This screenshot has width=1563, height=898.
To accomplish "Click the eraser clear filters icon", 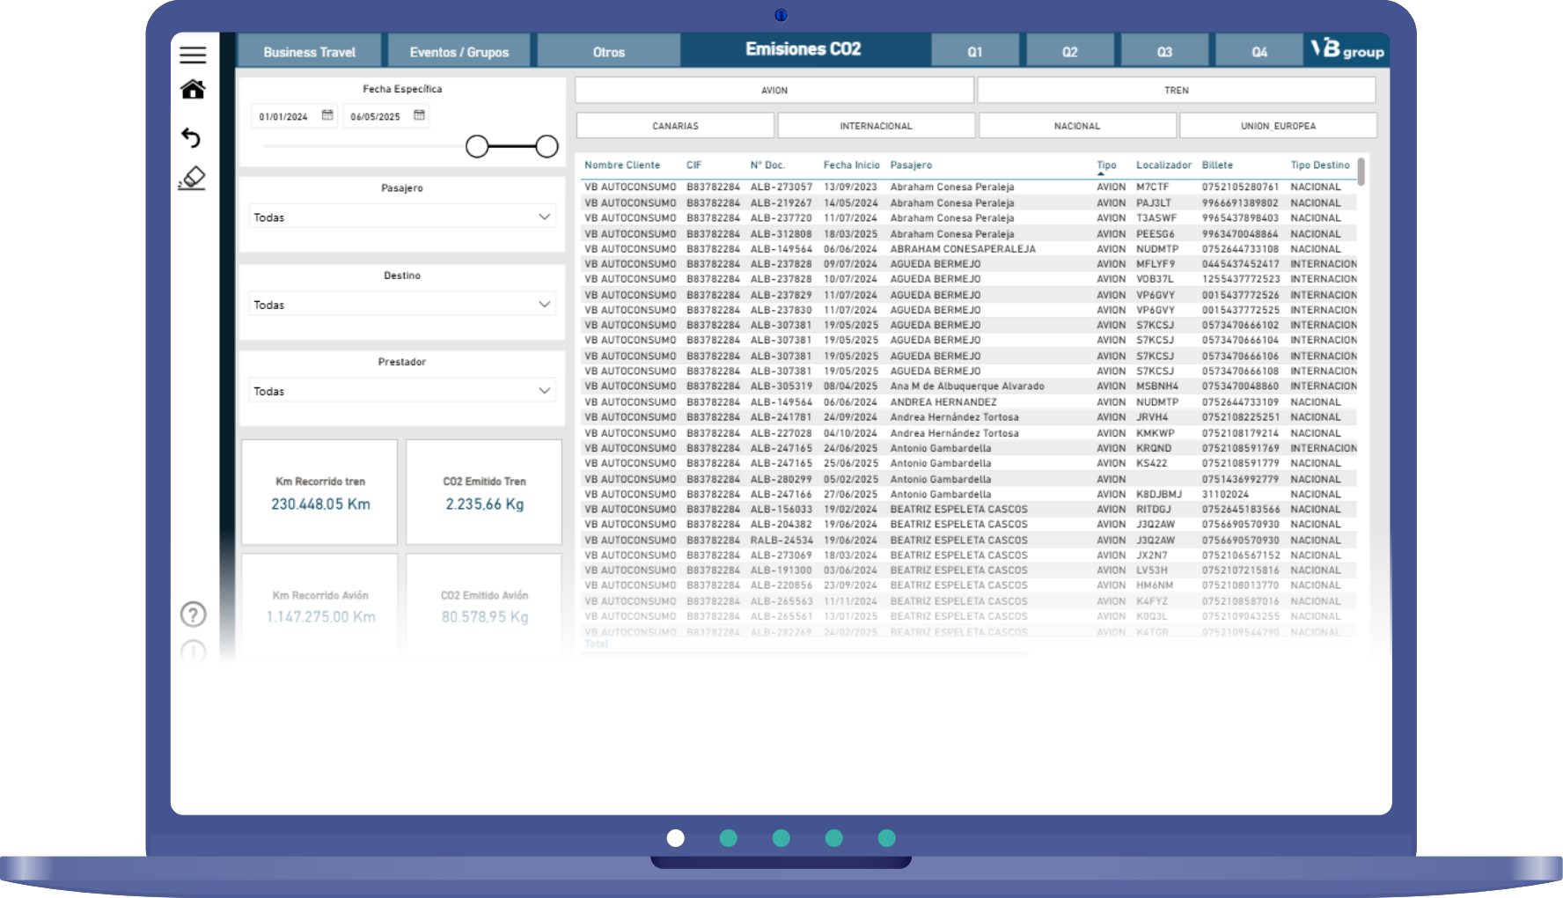I will (192, 179).
